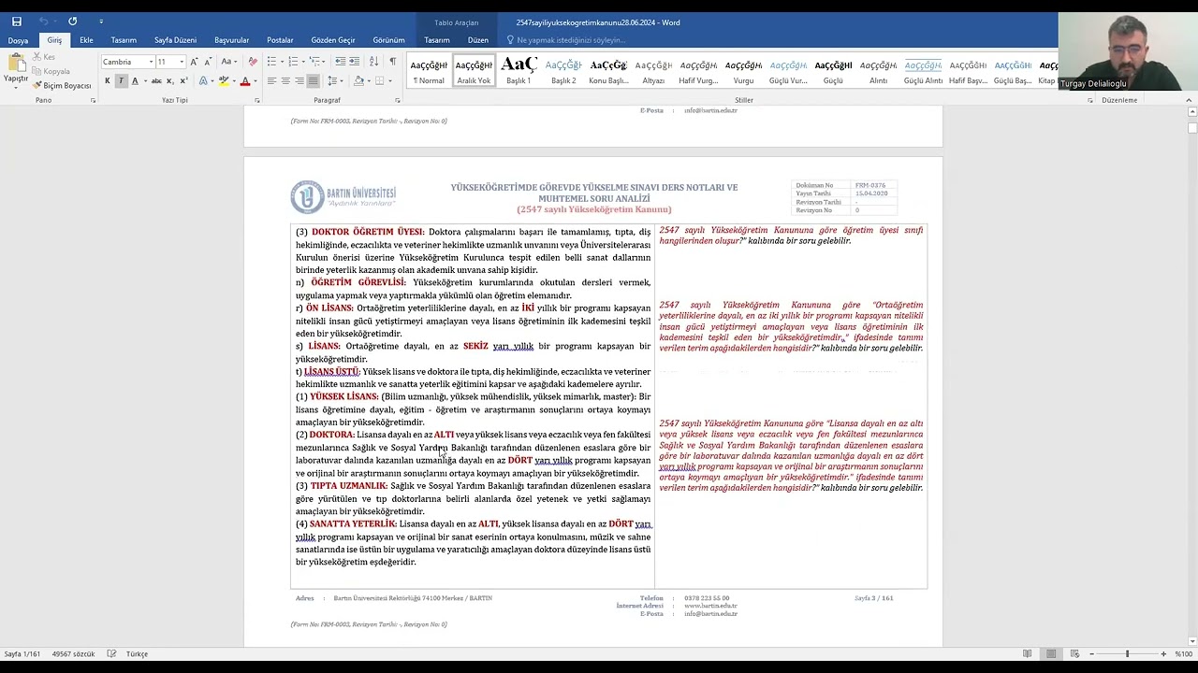Image resolution: width=1198 pixels, height=673 pixels.
Task: Switch to Web Layout view in status bar
Action: click(x=1075, y=654)
